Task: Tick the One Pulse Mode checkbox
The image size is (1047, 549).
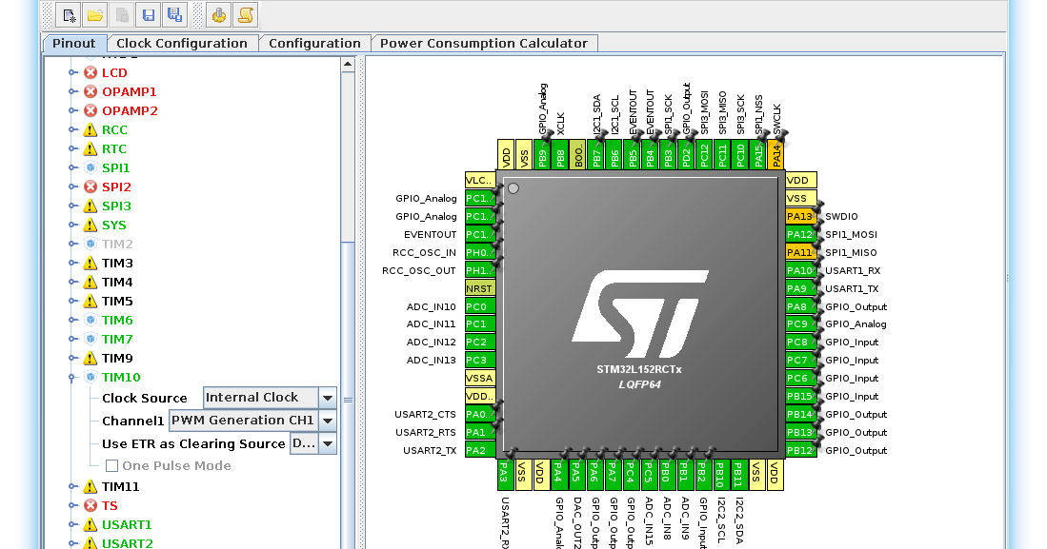Action: point(112,465)
